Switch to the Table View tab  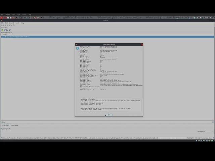click(14, 125)
